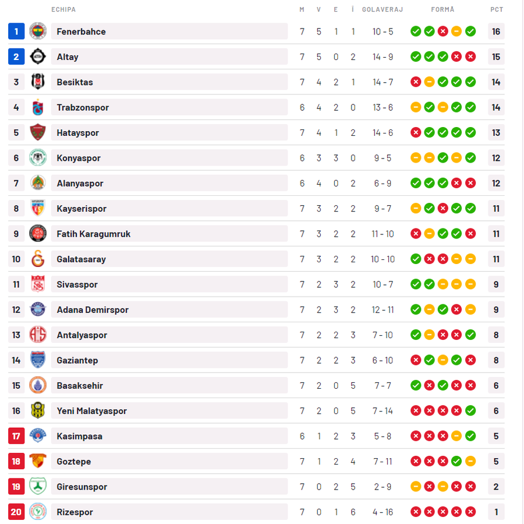Click the Altay club logo
This screenshot has width=524, height=524.
(38, 57)
